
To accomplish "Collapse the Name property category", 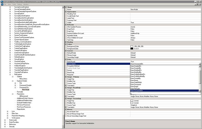I will (66, 7).
